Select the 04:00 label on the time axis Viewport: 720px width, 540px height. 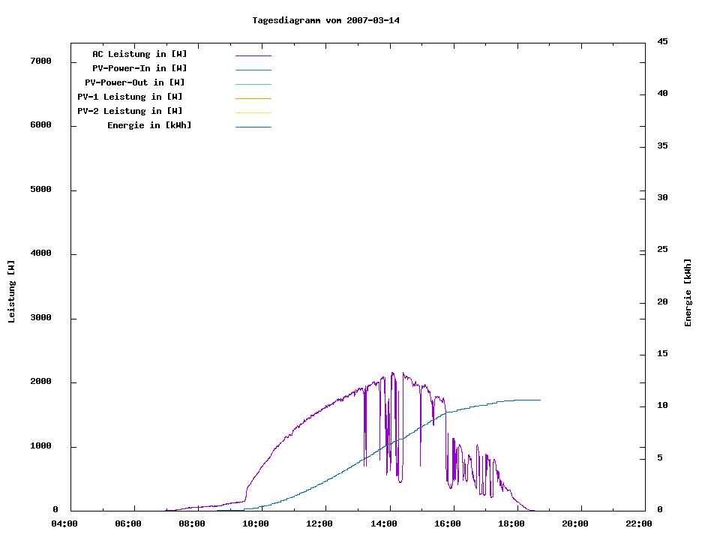(64, 523)
